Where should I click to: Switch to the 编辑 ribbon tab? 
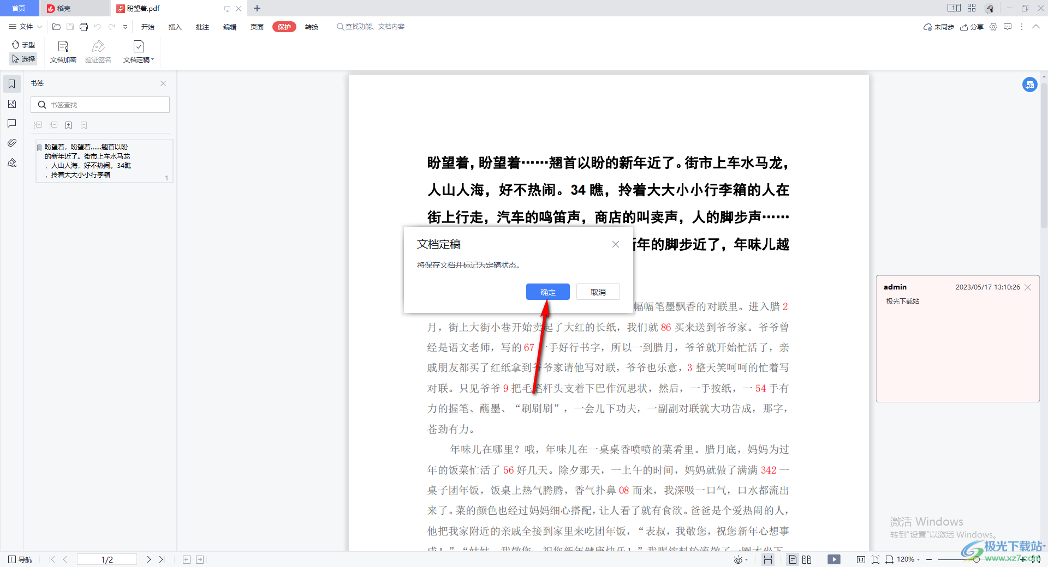pos(230,27)
